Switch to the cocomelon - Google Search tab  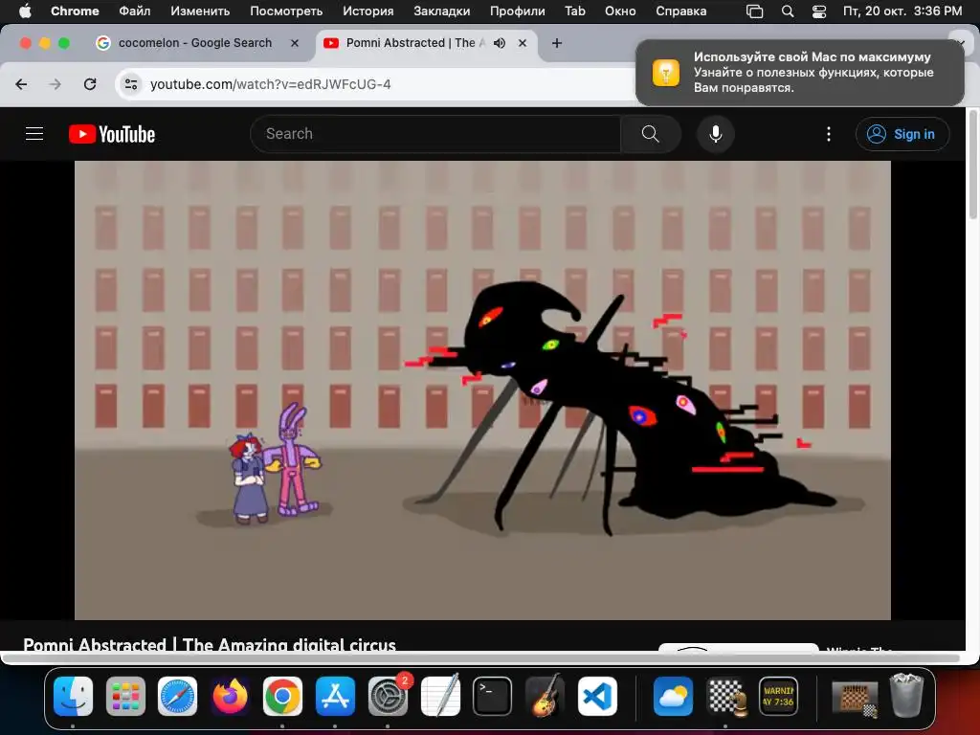pos(195,42)
